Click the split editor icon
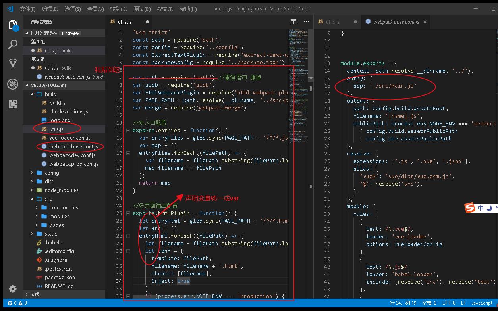Screen dimensions: 498x311 [x=293, y=22]
